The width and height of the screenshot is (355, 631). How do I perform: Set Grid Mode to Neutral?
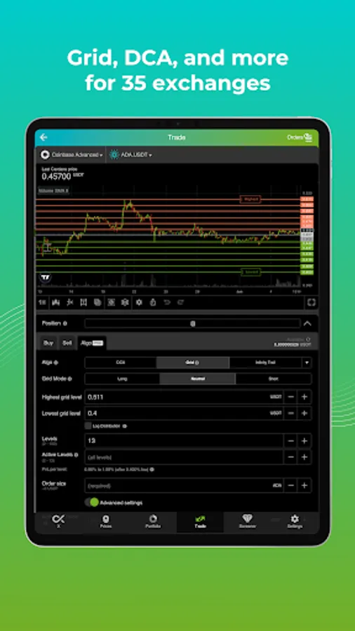click(197, 379)
